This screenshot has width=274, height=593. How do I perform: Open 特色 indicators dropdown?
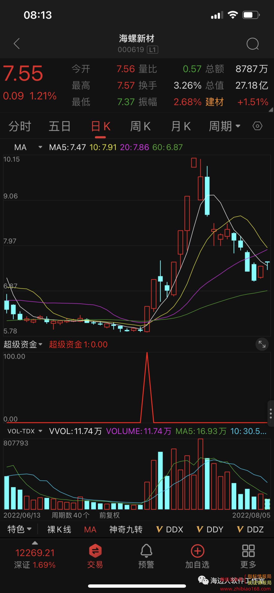tap(19, 529)
